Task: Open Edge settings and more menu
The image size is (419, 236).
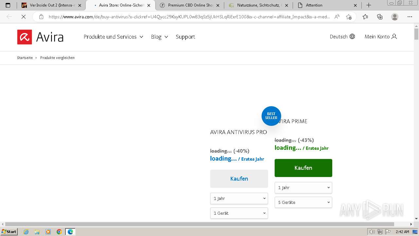Action: click(410, 17)
